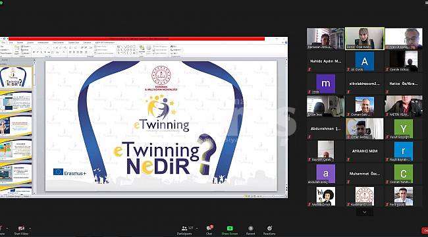The width and height of the screenshot is (428, 237).
Task: Select the green letter C participant tile
Action: tap(404, 173)
